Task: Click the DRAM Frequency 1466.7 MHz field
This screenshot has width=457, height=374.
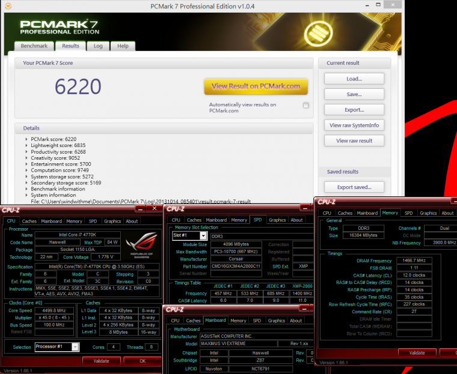Action: [414, 261]
